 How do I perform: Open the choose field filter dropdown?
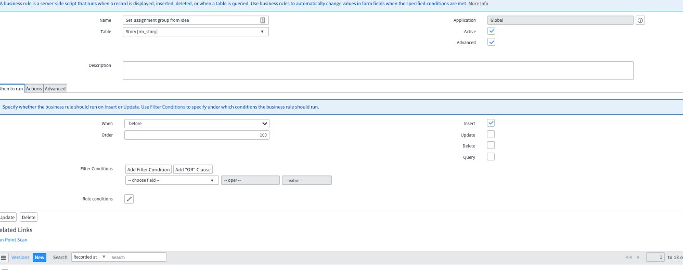(171, 180)
